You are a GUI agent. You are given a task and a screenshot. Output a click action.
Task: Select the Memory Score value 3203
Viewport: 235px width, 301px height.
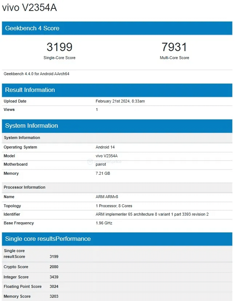click(54, 296)
